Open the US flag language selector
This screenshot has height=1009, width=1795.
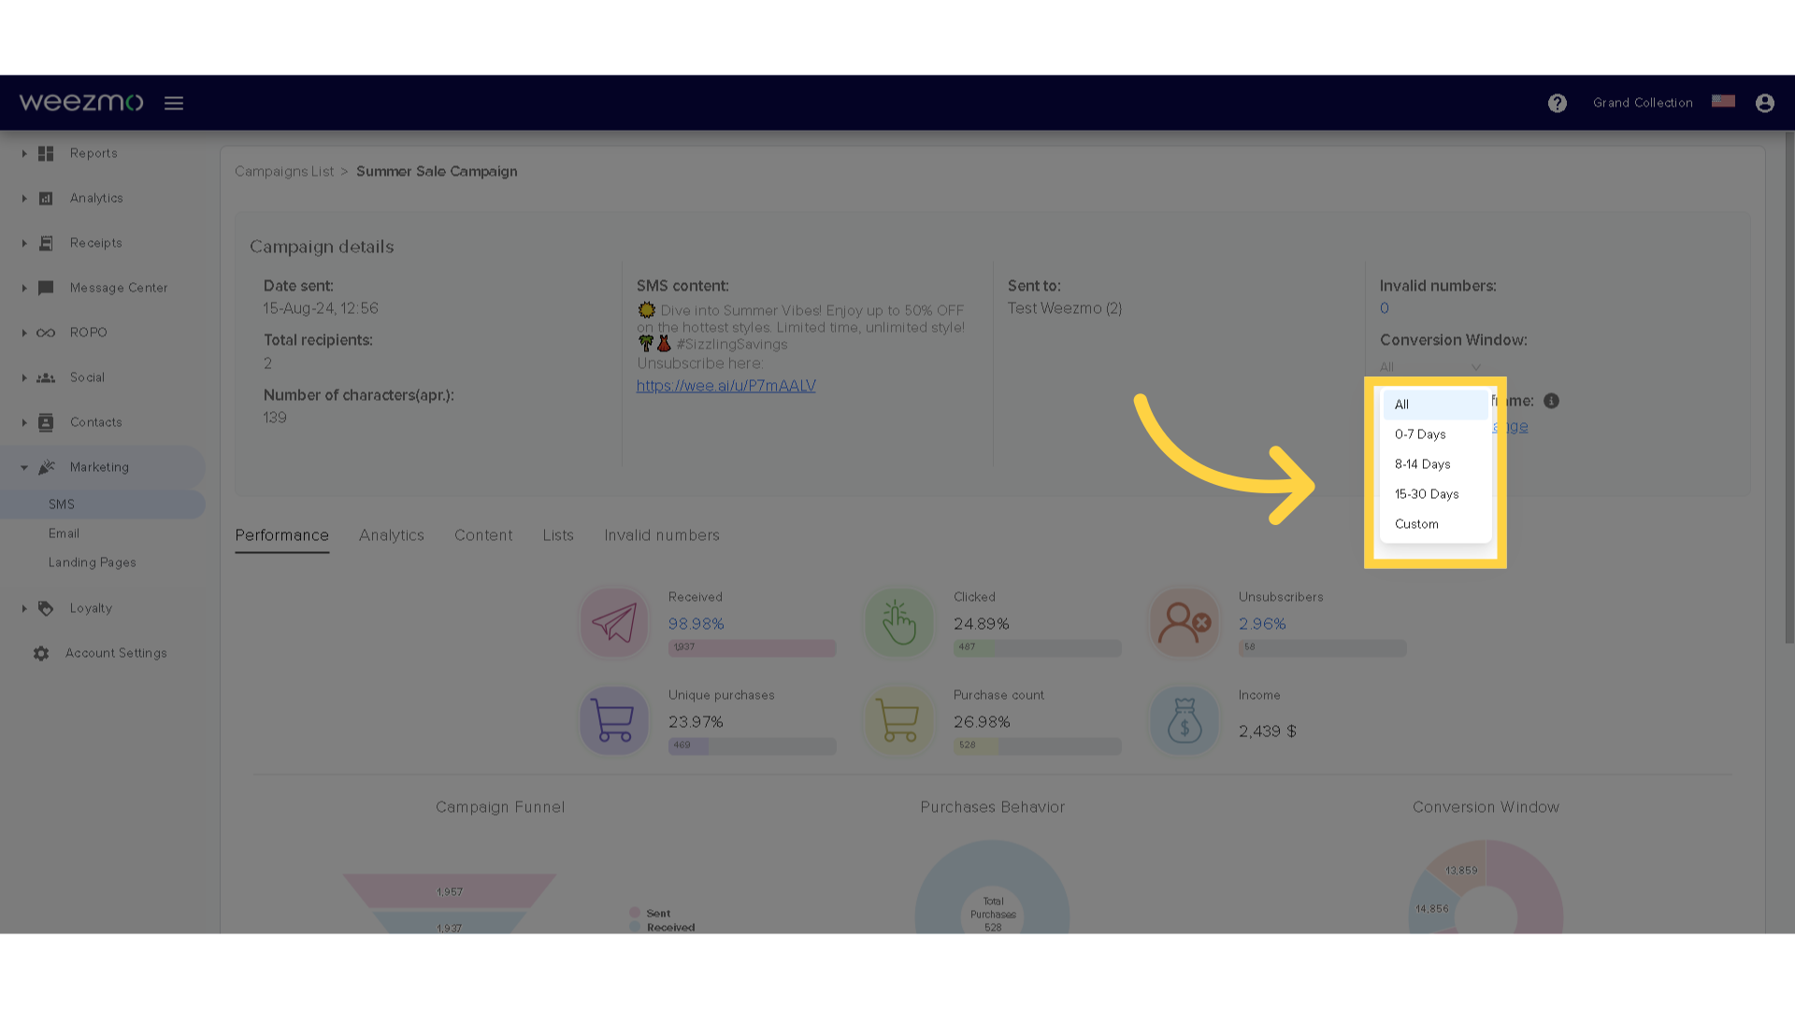pyautogui.click(x=1723, y=101)
